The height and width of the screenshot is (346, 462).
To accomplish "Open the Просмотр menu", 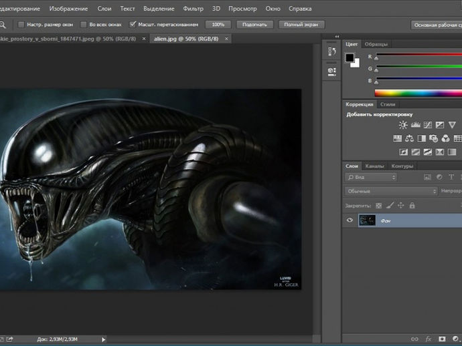I will (x=242, y=9).
